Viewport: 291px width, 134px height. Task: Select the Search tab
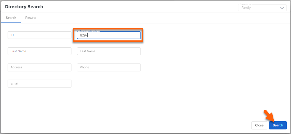click(11, 18)
